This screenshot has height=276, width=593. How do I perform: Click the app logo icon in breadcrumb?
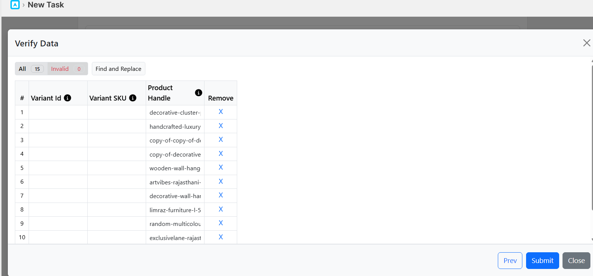click(15, 5)
